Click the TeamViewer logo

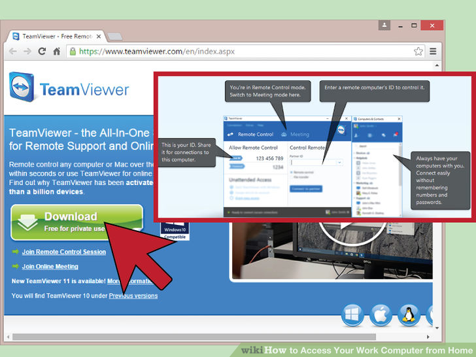[69, 88]
